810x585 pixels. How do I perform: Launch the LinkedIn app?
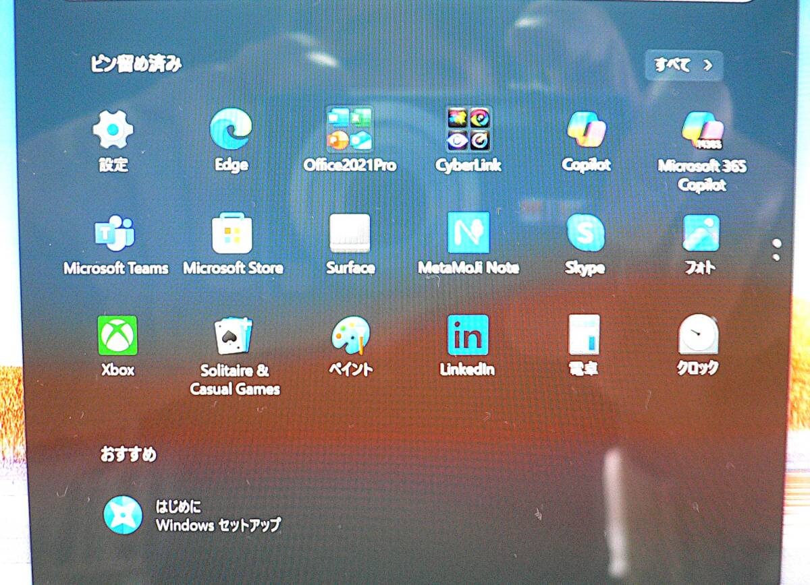click(468, 337)
